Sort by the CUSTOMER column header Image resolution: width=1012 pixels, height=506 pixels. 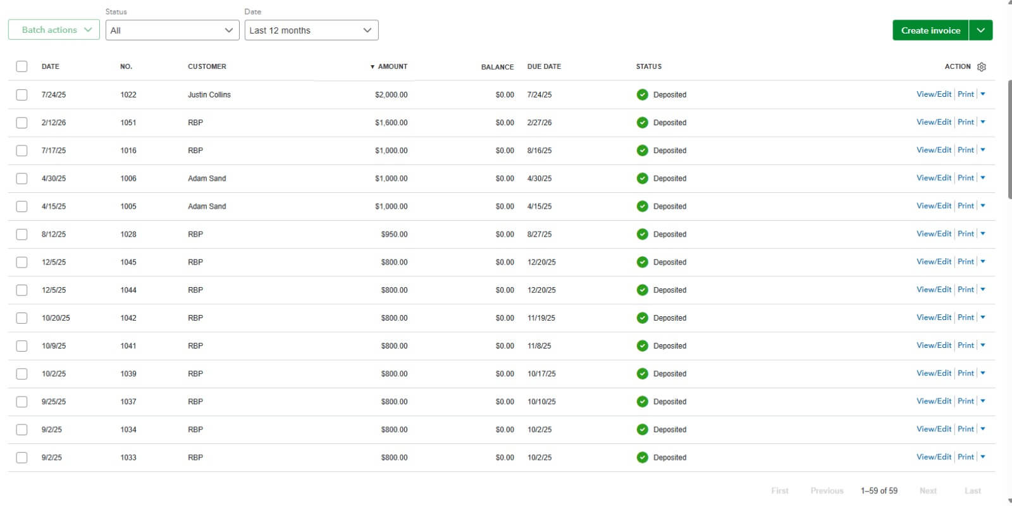[207, 66]
